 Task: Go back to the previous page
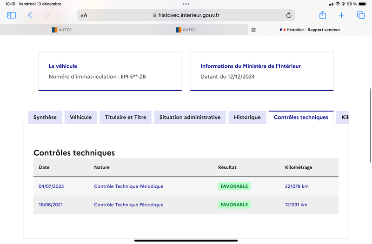(30, 15)
